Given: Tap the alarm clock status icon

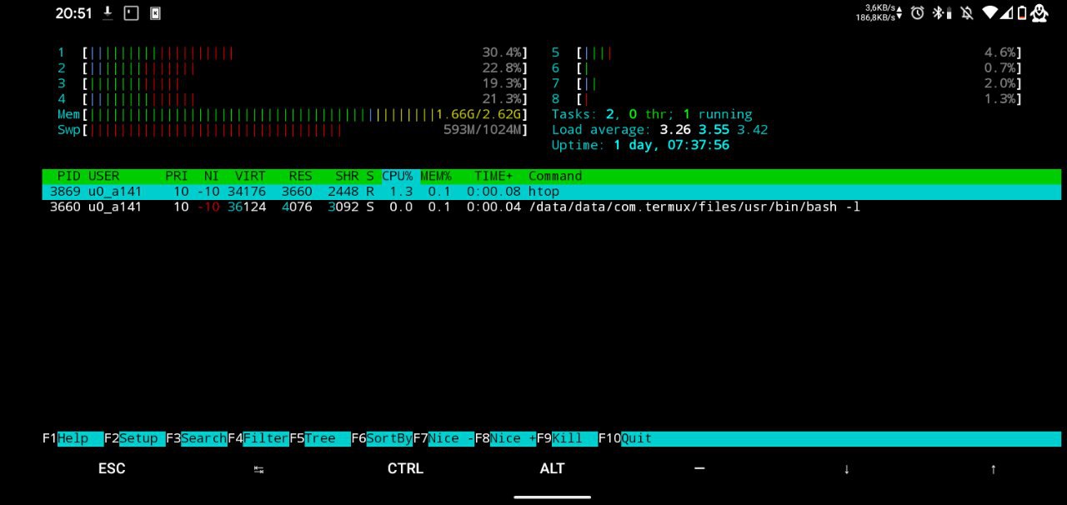Looking at the screenshot, I should [917, 12].
